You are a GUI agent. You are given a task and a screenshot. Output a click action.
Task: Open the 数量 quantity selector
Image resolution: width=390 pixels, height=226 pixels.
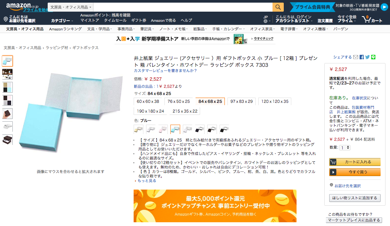345,148
